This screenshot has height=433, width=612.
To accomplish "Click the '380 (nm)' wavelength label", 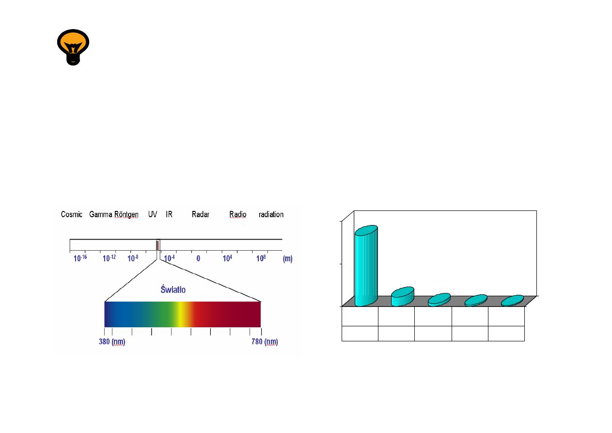I will tap(112, 342).
